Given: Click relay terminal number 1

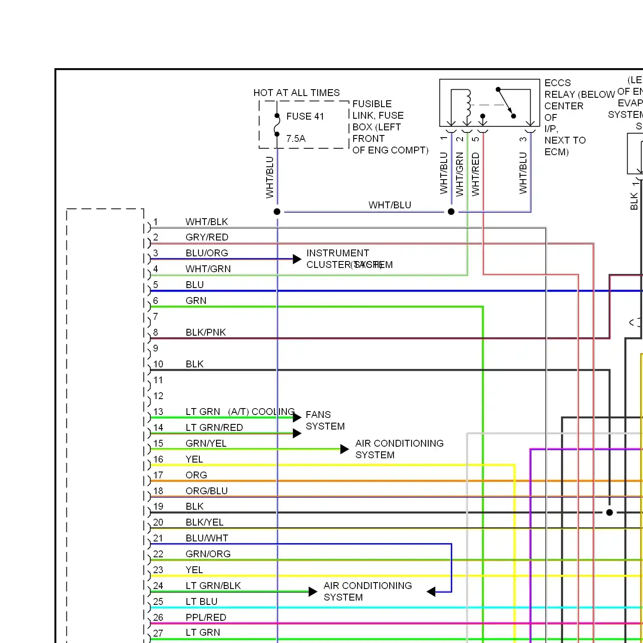Looking at the screenshot, I should coord(444,138).
